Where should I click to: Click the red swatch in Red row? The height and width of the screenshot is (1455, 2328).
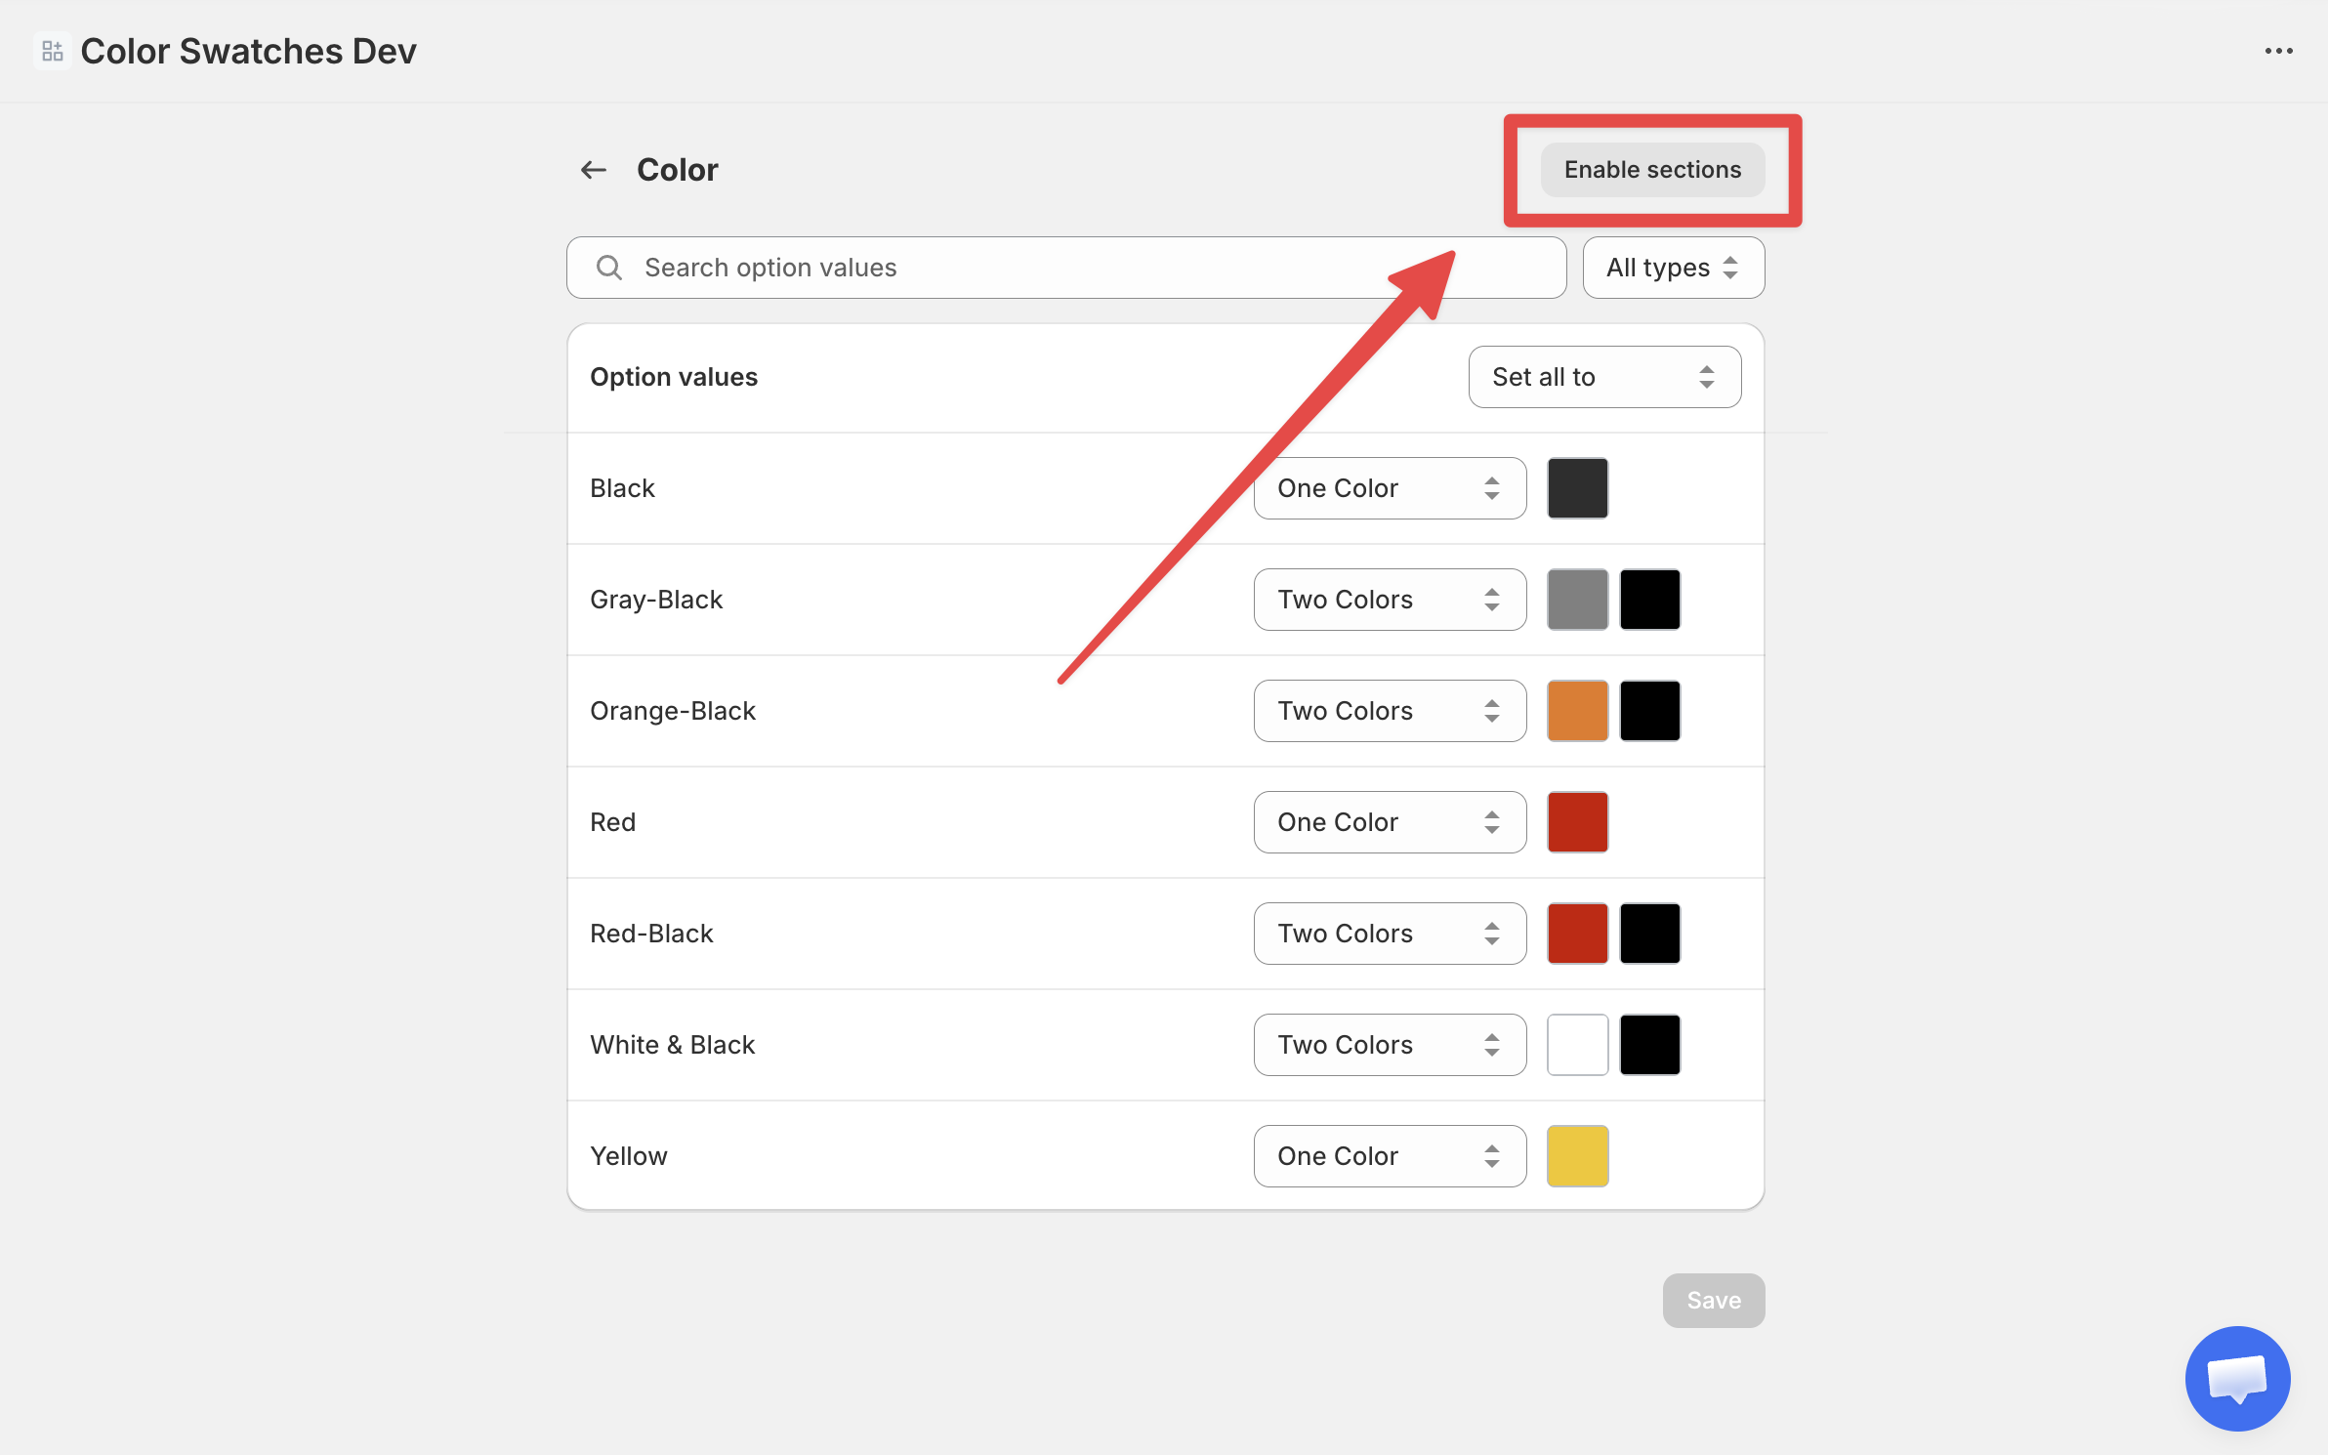click(1577, 822)
